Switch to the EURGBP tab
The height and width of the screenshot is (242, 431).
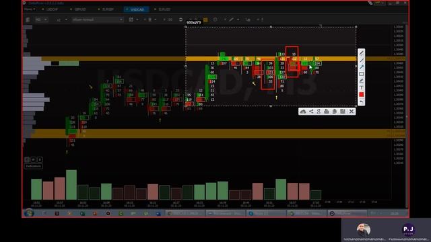click(x=106, y=9)
